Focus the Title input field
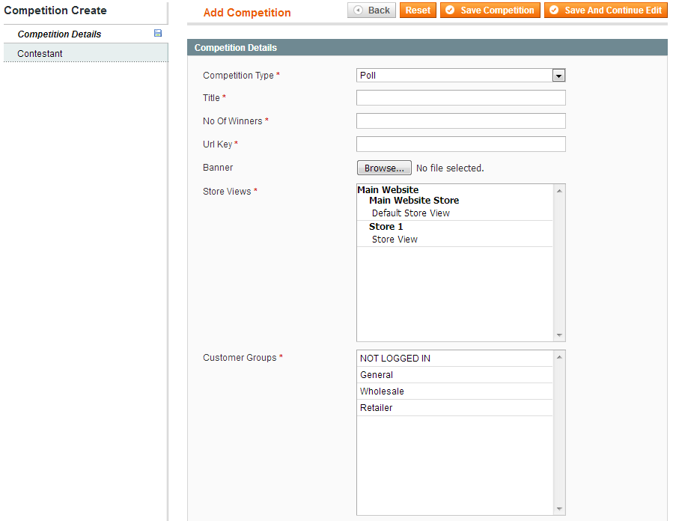Viewport: 673px width, 521px height. [x=460, y=98]
